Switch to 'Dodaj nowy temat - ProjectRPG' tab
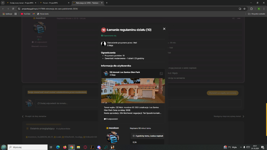The height and width of the screenshot is (150, 267). pyautogui.click(x=21, y=3)
